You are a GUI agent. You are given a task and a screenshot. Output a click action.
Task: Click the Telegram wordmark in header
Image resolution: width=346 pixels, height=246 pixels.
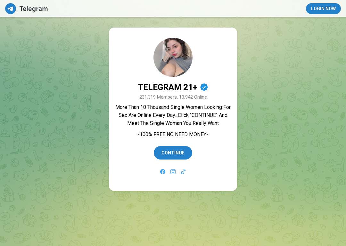(x=34, y=9)
